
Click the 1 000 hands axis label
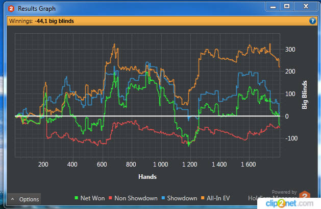pyautogui.click(x=161, y=165)
